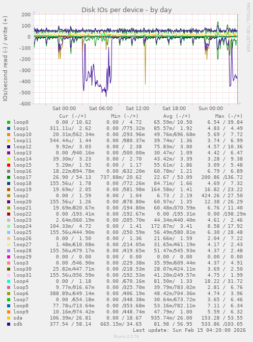Click the 'Sat 18:00' x-axis label
This screenshot has height=342, width=253.
174,109
